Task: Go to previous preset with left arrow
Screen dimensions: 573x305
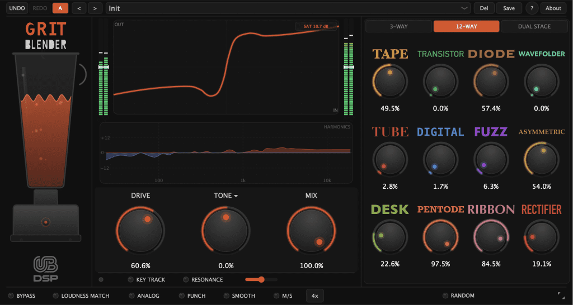Action: coord(79,8)
